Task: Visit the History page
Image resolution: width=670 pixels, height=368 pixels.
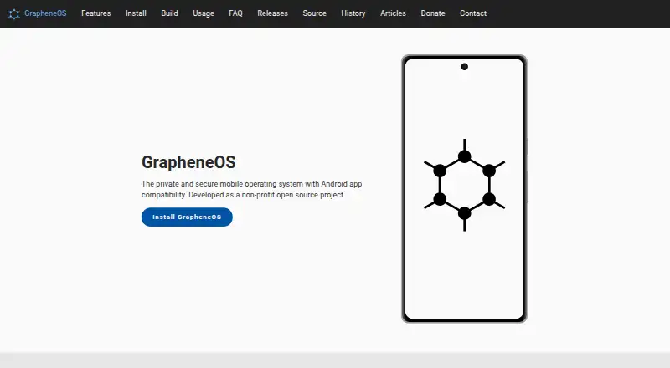Action: coord(353,13)
